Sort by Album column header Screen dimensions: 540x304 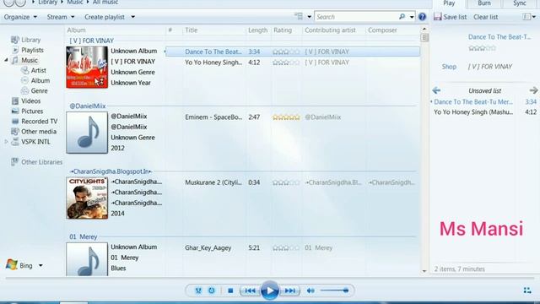click(77, 30)
